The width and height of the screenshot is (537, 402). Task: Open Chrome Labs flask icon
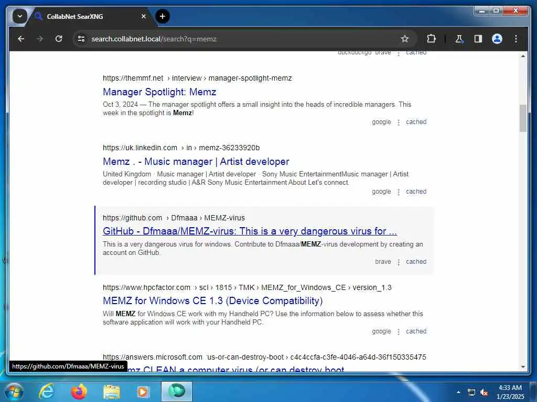click(459, 39)
